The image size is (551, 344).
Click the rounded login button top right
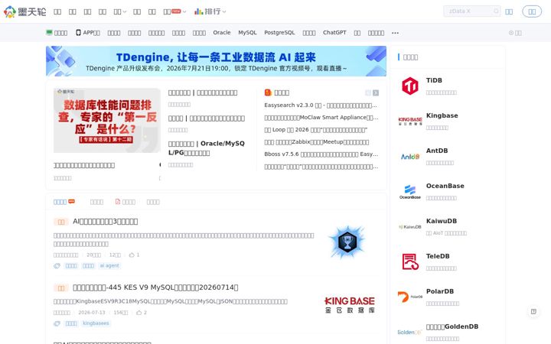532,11
